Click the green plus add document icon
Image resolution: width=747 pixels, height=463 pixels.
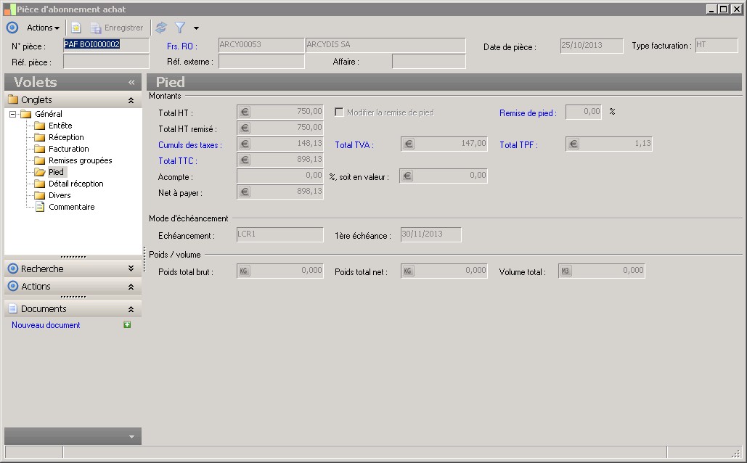tap(127, 324)
